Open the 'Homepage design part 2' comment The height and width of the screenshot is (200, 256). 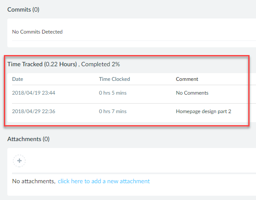[204, 111]
